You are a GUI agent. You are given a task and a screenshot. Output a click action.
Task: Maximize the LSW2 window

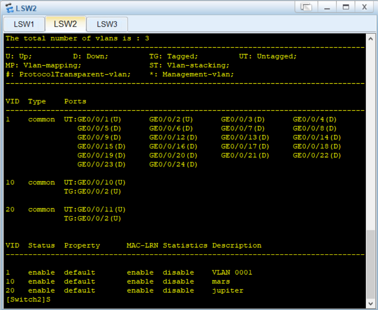coord(346,7)
